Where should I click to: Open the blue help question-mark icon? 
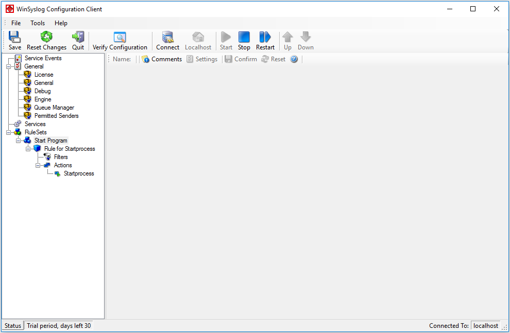294,59
